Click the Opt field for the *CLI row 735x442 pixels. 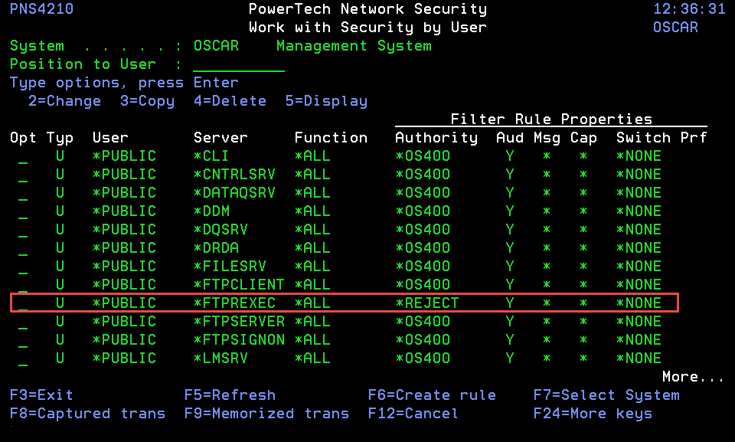[x=23, y=156]
